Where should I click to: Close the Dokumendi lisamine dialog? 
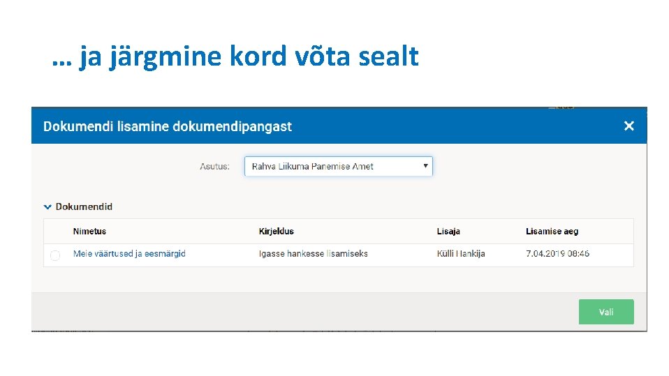pyautogui.click(x=628, y=126)
